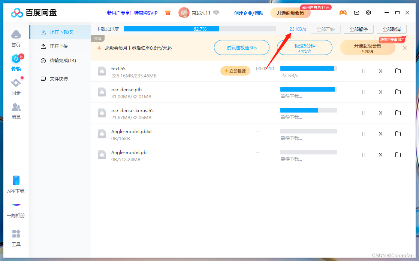Screen dimensions: 419x261
Task: Click the size text 226.16MB/235.45MB
Action: click(x=134, y=76)
